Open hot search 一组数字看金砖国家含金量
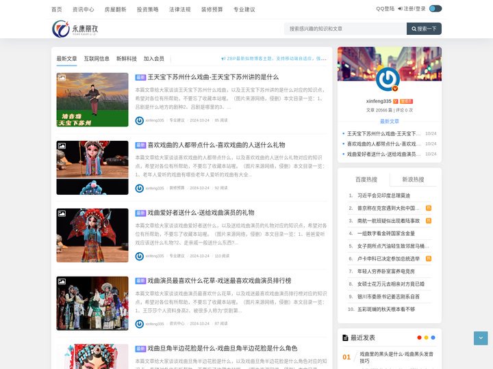 [386, 234]
